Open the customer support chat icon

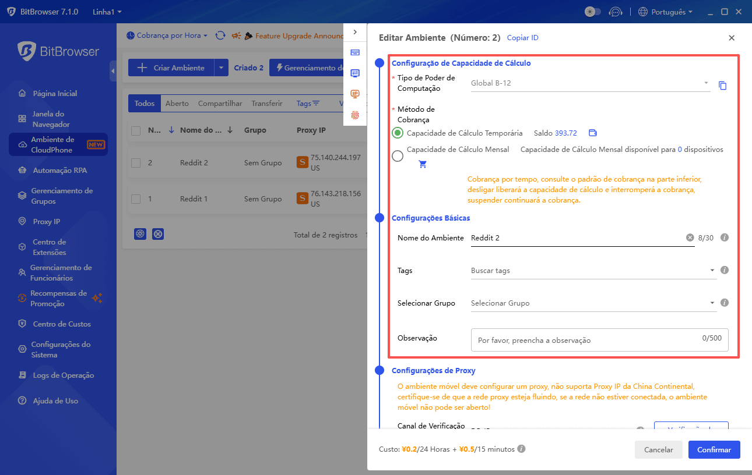[614, 12]
